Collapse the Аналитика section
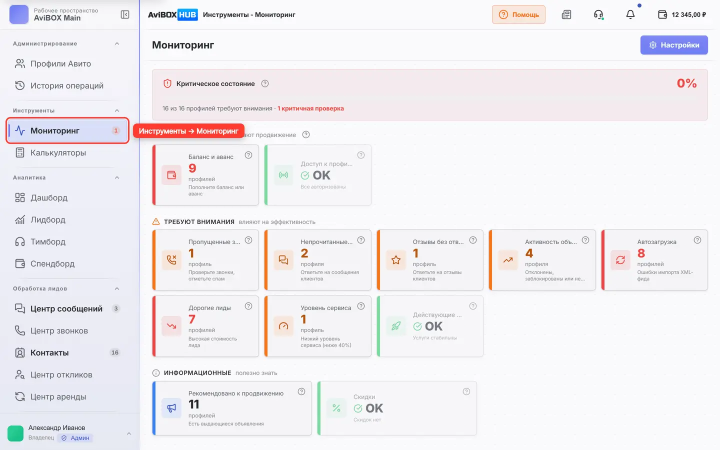720x450 pixels. [117, 177]
